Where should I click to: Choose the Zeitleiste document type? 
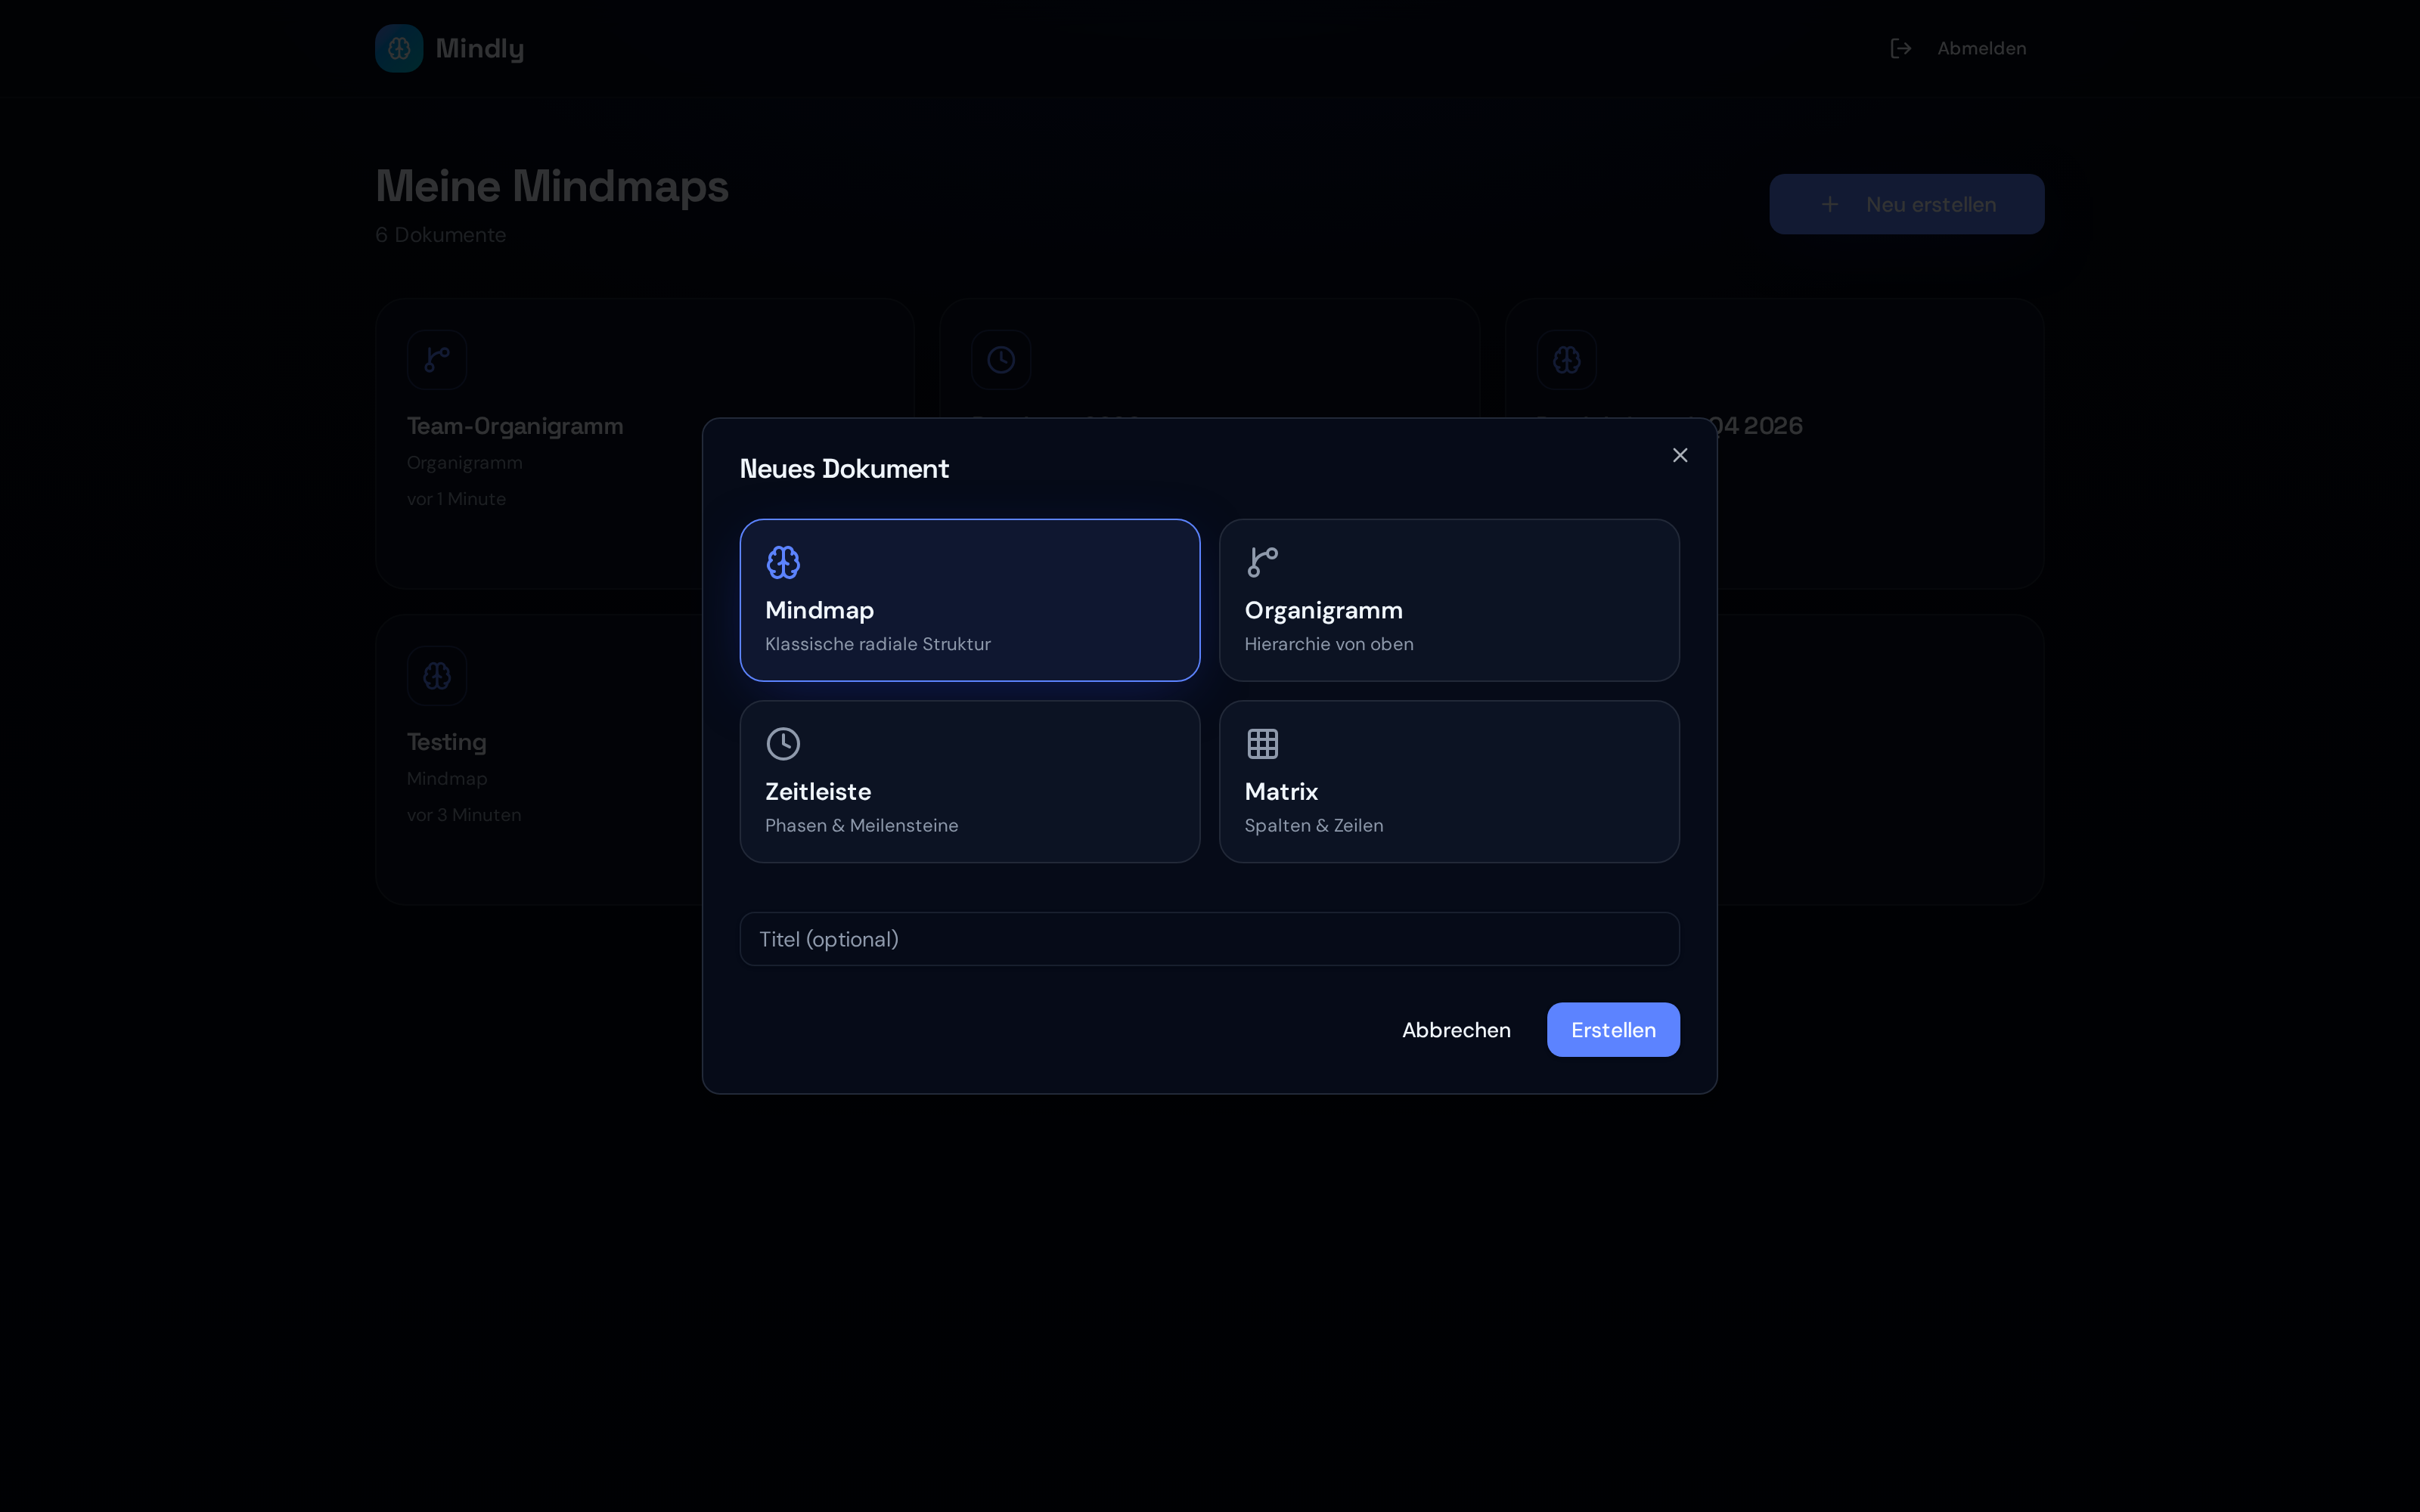tap(969, 781)
